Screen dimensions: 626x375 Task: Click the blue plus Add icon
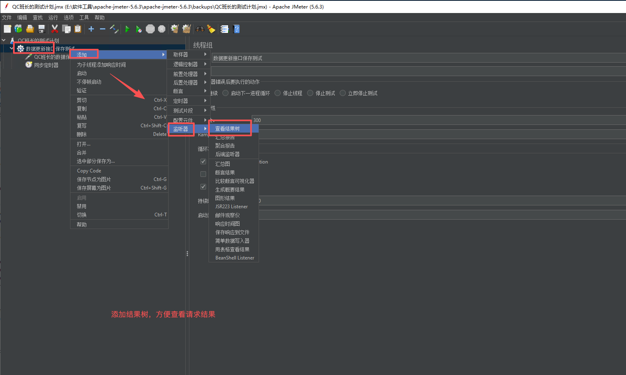91,29
